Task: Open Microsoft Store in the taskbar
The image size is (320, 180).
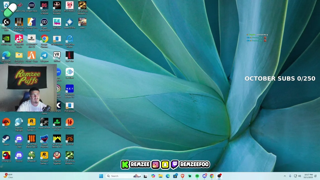Action: click(175, 176)
